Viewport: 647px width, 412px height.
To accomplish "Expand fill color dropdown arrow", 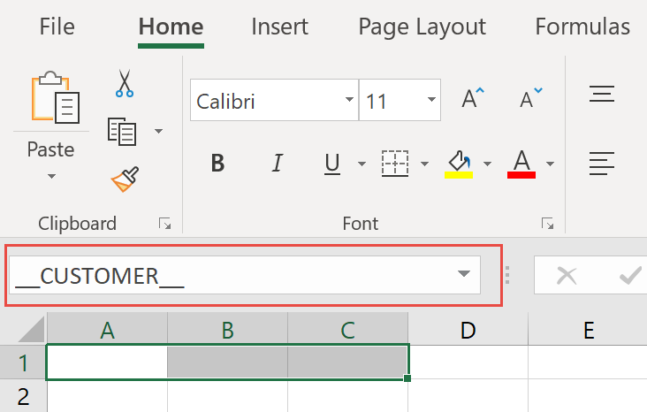I will [487, 164].
